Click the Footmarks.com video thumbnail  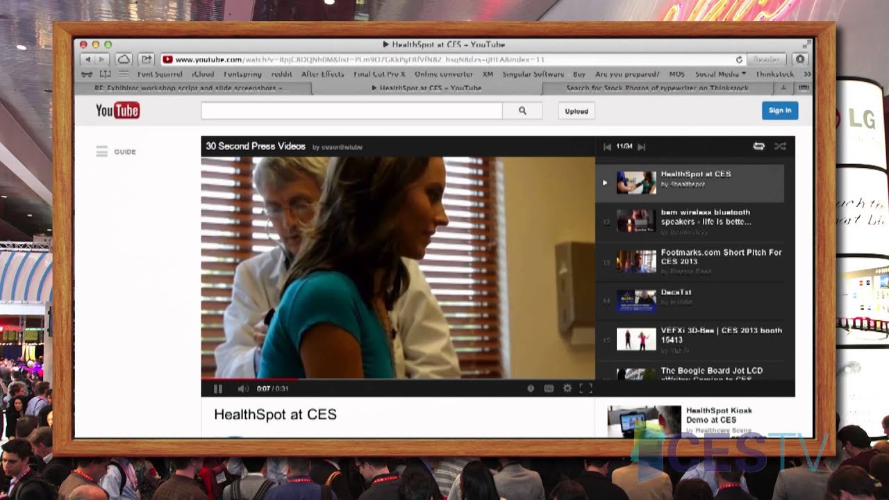click(636, 261)
